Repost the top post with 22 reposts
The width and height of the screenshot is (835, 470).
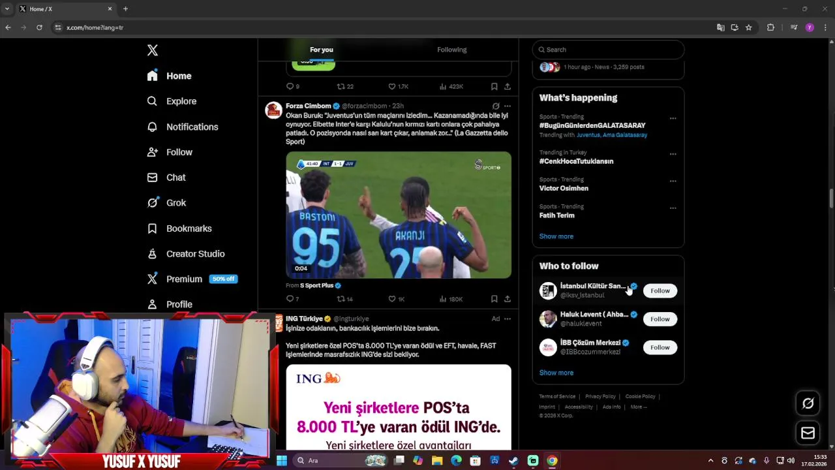[345, 86]
